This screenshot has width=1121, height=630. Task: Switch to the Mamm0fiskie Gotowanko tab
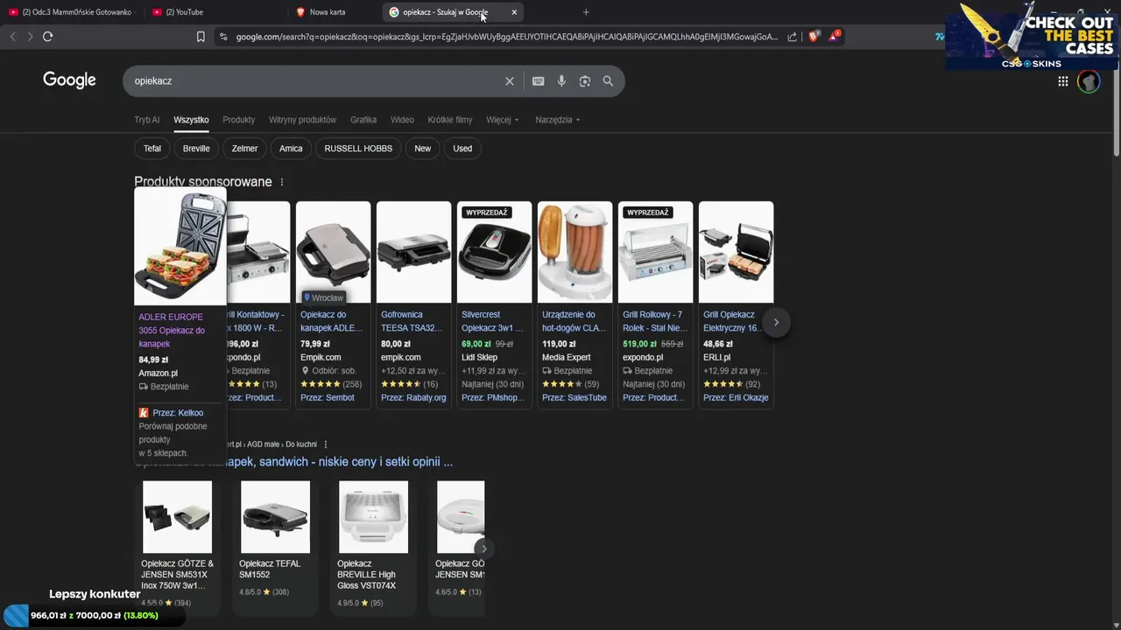(x=70, y=12)
